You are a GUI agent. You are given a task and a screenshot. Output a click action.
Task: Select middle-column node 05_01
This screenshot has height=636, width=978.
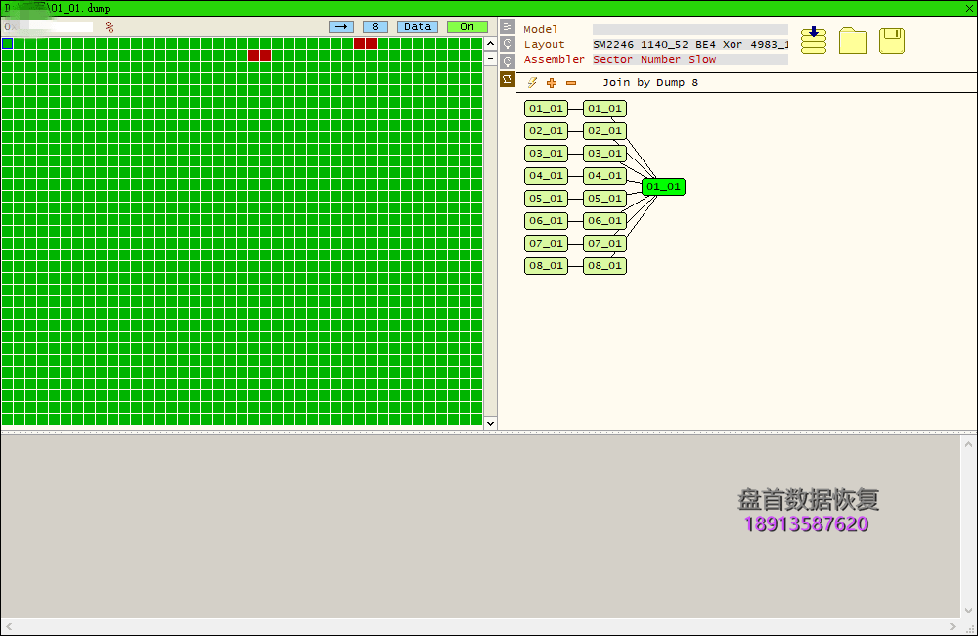point(605,199)
